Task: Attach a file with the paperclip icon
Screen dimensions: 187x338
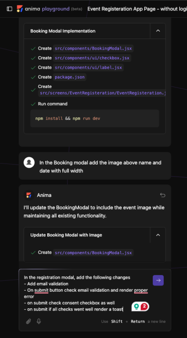Action: (29, 321)
